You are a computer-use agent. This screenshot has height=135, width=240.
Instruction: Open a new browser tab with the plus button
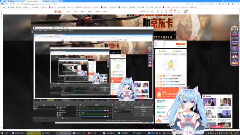(x=61, y=1)
